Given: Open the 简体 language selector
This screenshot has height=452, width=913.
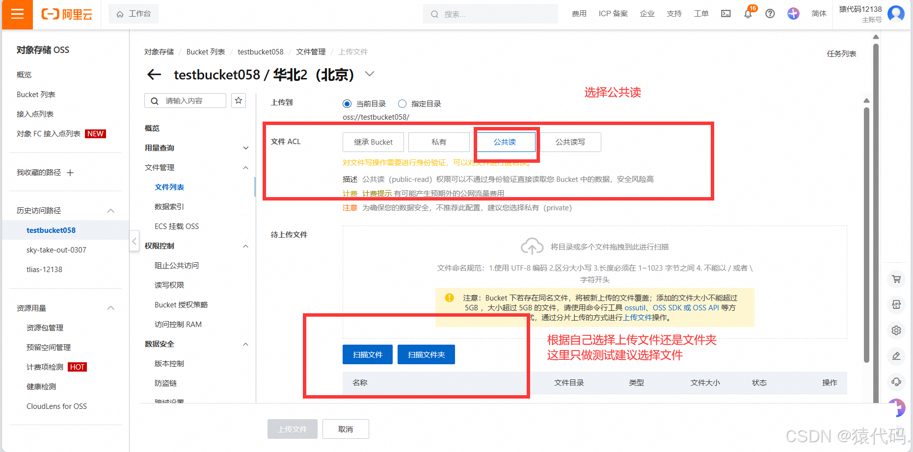Looking at the screenshot, I should [819, 14].
